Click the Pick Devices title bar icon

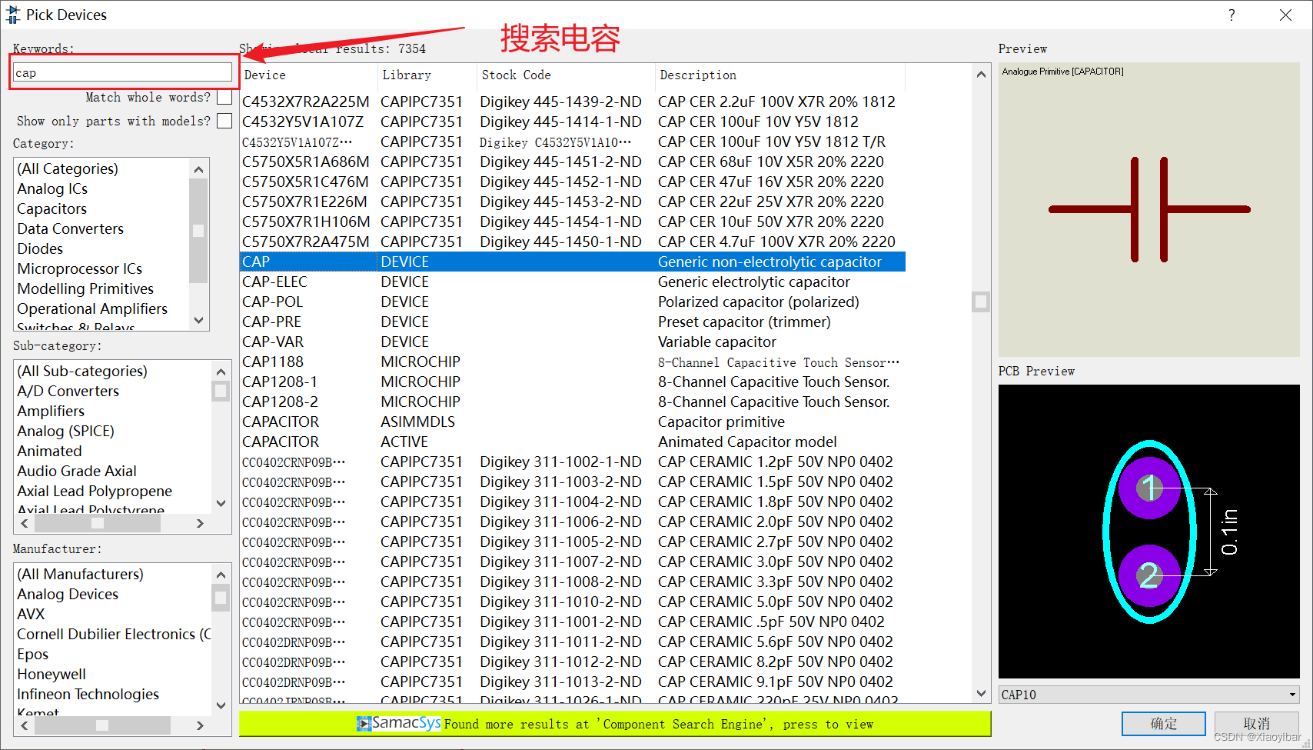coord(12,14)
